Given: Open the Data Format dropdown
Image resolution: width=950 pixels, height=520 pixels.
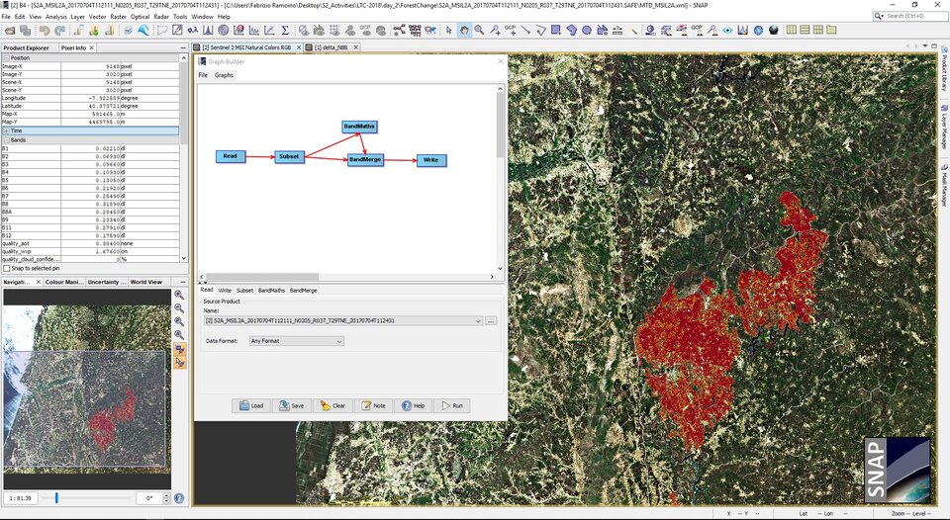Looking at the screenshot, I should point(339,341).
